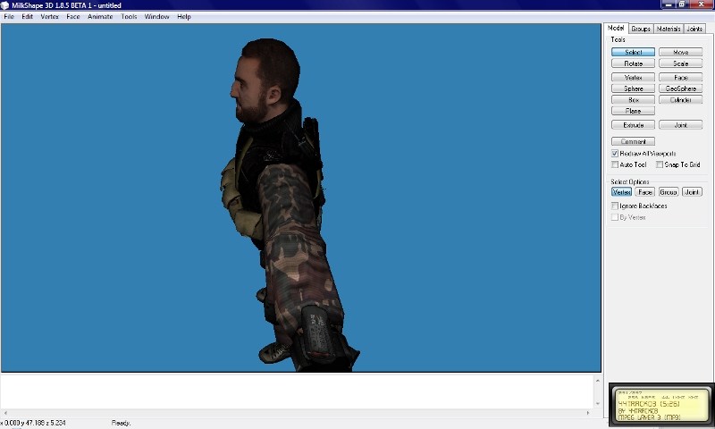The image size is (715, 429).
Task: Click the message pane vertical scrollbar
Action: (597, 394)
